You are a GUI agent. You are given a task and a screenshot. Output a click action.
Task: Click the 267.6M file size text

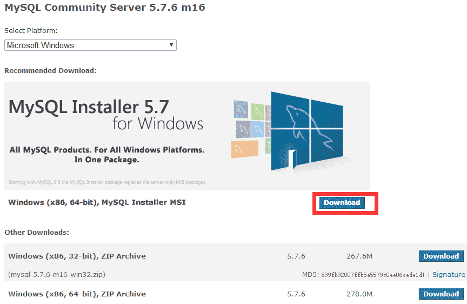tap(359, 256)
